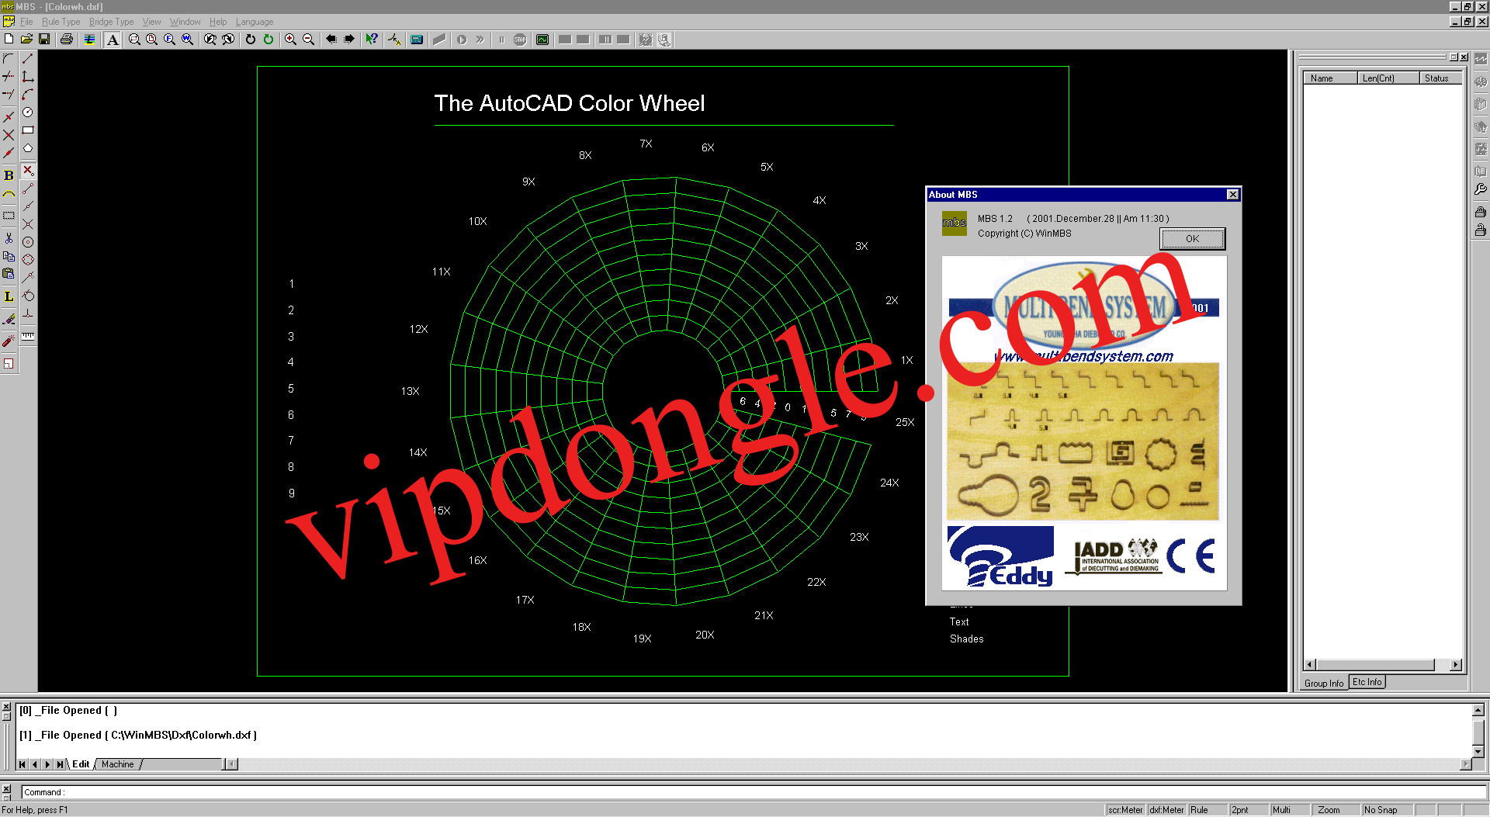The image size is (1490, 817).
Task: Select the Circle drawing tool
Action: 28,112
